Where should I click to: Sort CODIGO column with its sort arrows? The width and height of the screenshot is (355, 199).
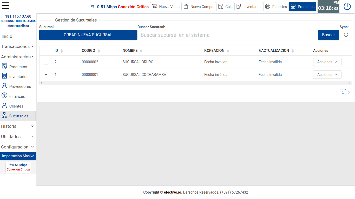[99, 51]
